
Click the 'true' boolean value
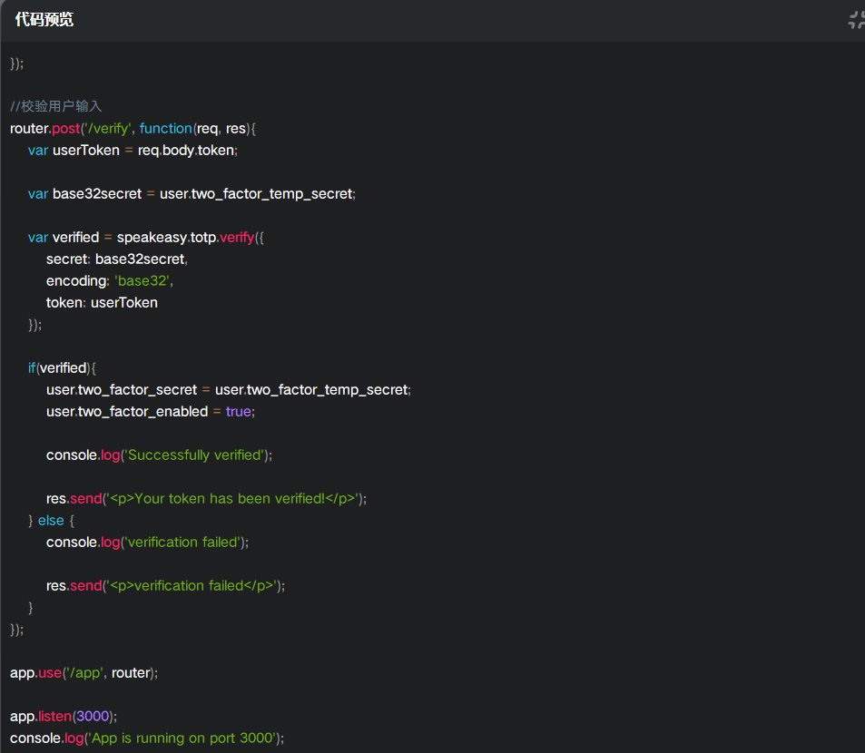pyautogui.click(x=239, y=412)
